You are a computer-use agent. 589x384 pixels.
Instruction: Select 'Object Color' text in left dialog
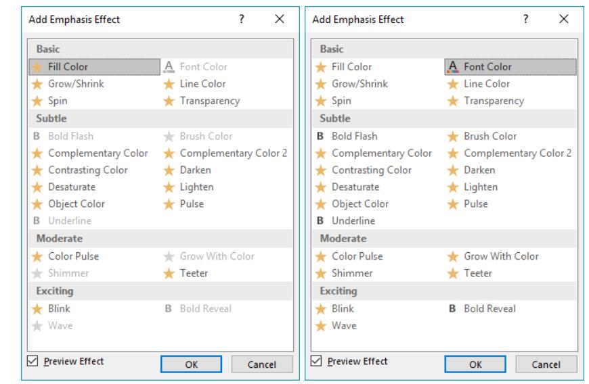[x=77, y=203]
